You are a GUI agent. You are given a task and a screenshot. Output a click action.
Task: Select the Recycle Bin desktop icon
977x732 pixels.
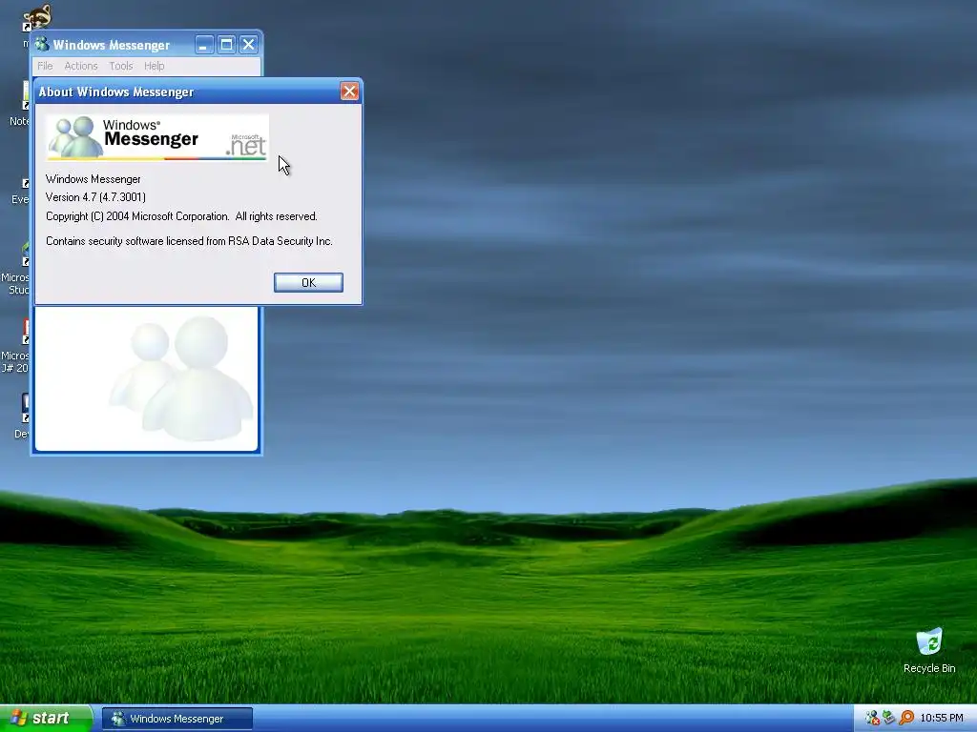pos(929,650)
